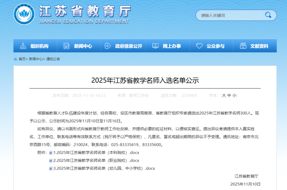
Task: Click the 政府信息公开 icon
Action: pyautogui.click(x=108, y=46)
